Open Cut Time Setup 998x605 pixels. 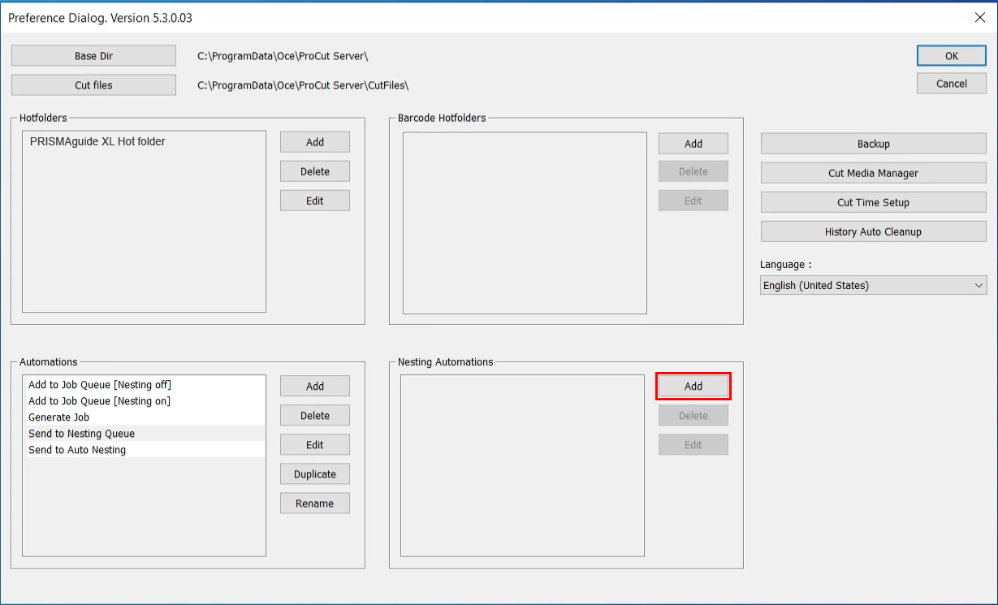(x=873, y=202)
